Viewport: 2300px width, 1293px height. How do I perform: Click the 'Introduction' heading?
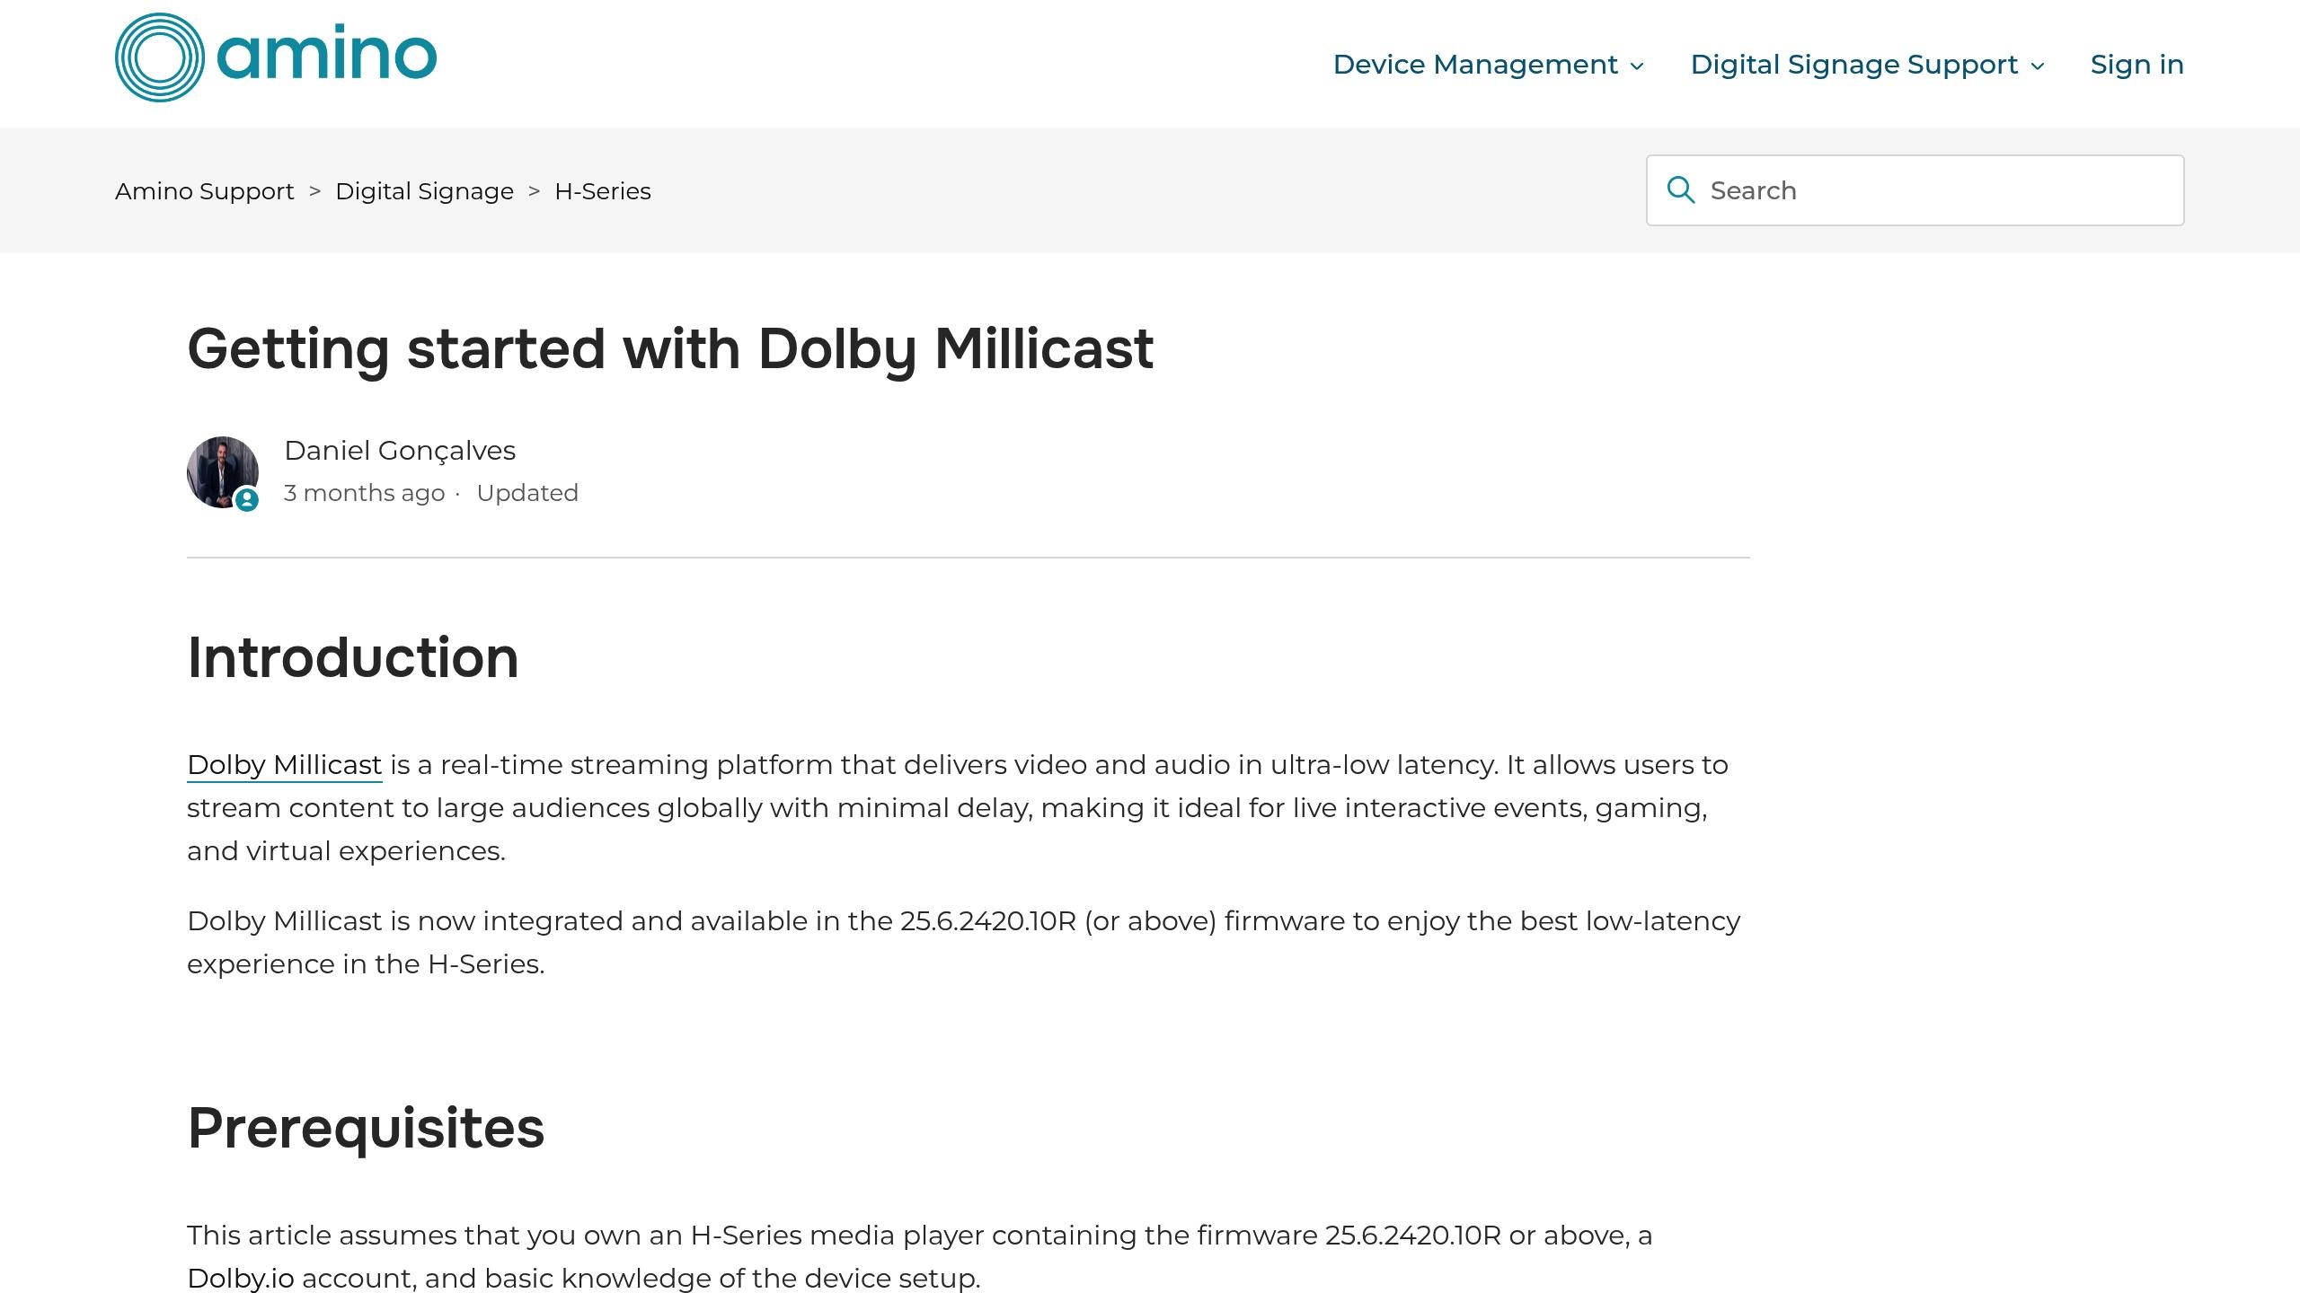pyautogui.click(x=353, y=657)
